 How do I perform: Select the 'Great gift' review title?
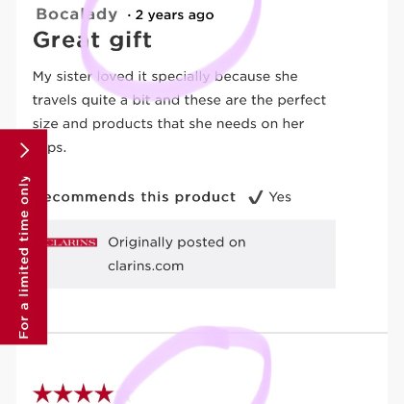(x=92, y=40)
